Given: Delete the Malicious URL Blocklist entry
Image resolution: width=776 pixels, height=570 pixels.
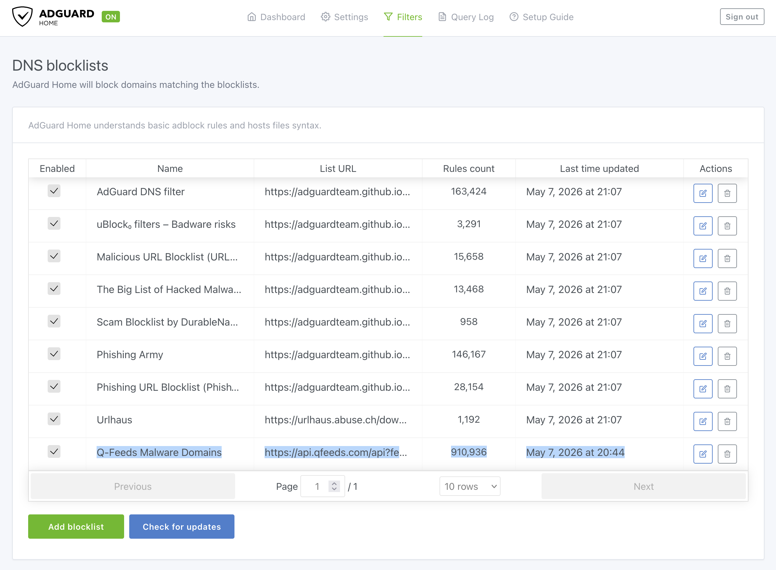Looking at the screenshot, I should click(x=727, y=258).
